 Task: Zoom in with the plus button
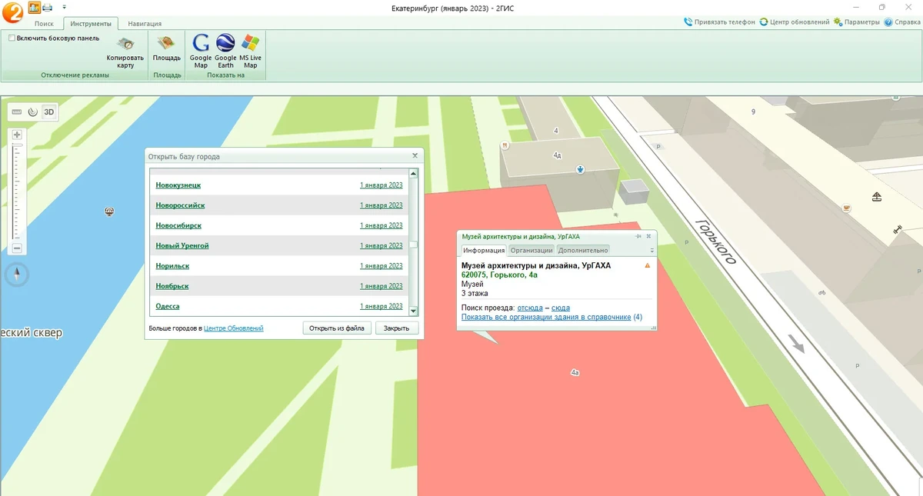point(17,135)
